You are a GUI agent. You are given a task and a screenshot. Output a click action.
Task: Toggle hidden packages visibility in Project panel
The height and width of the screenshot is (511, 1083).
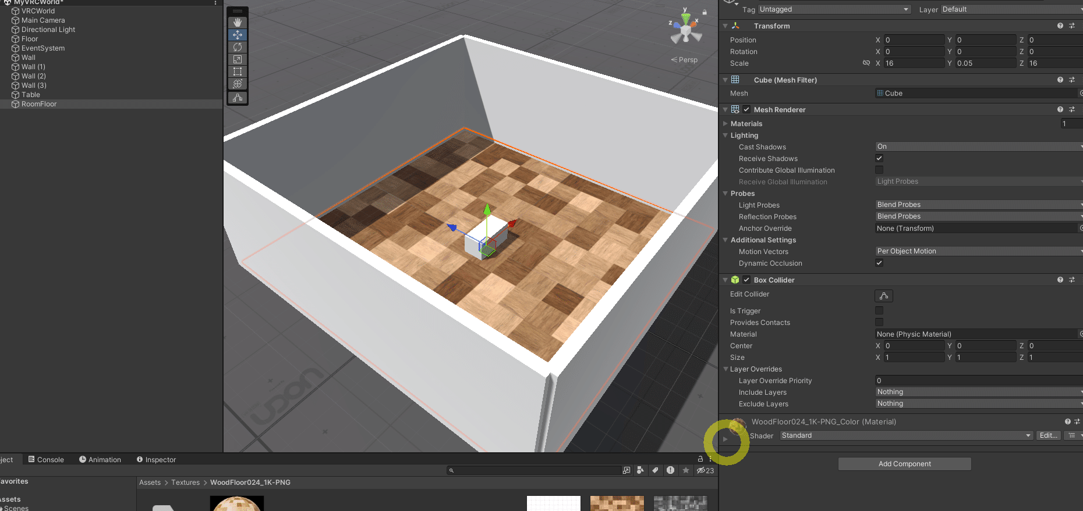pyautogui.click(x=705, y=470)
